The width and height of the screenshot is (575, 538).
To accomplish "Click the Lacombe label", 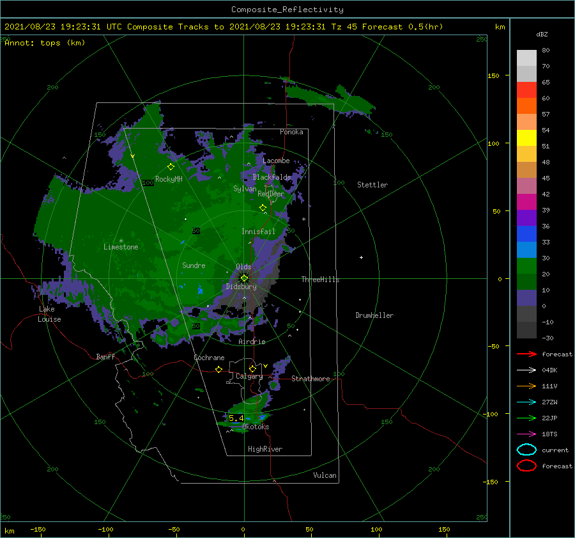I will point(276,161).
